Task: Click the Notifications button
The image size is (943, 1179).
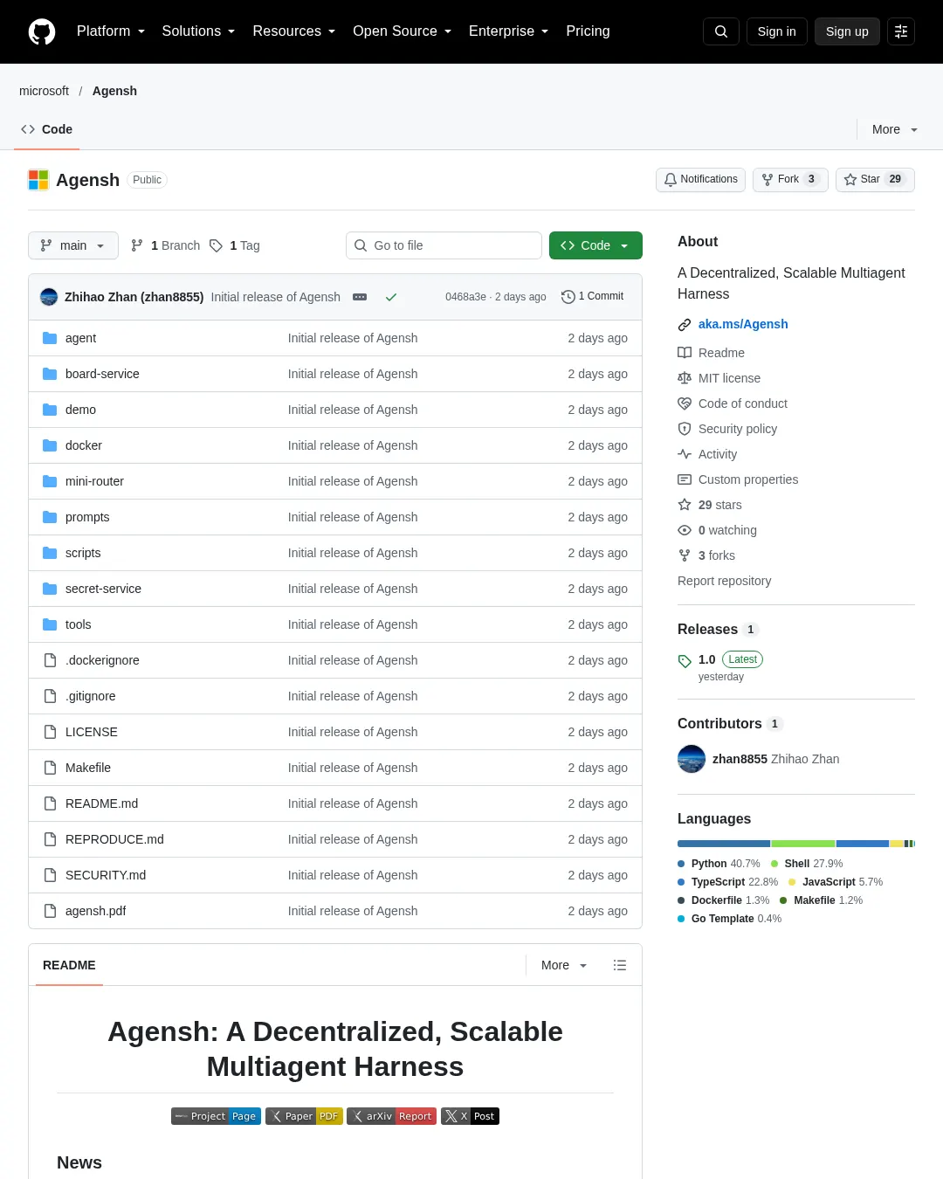Action: click(x=700, y=179)
